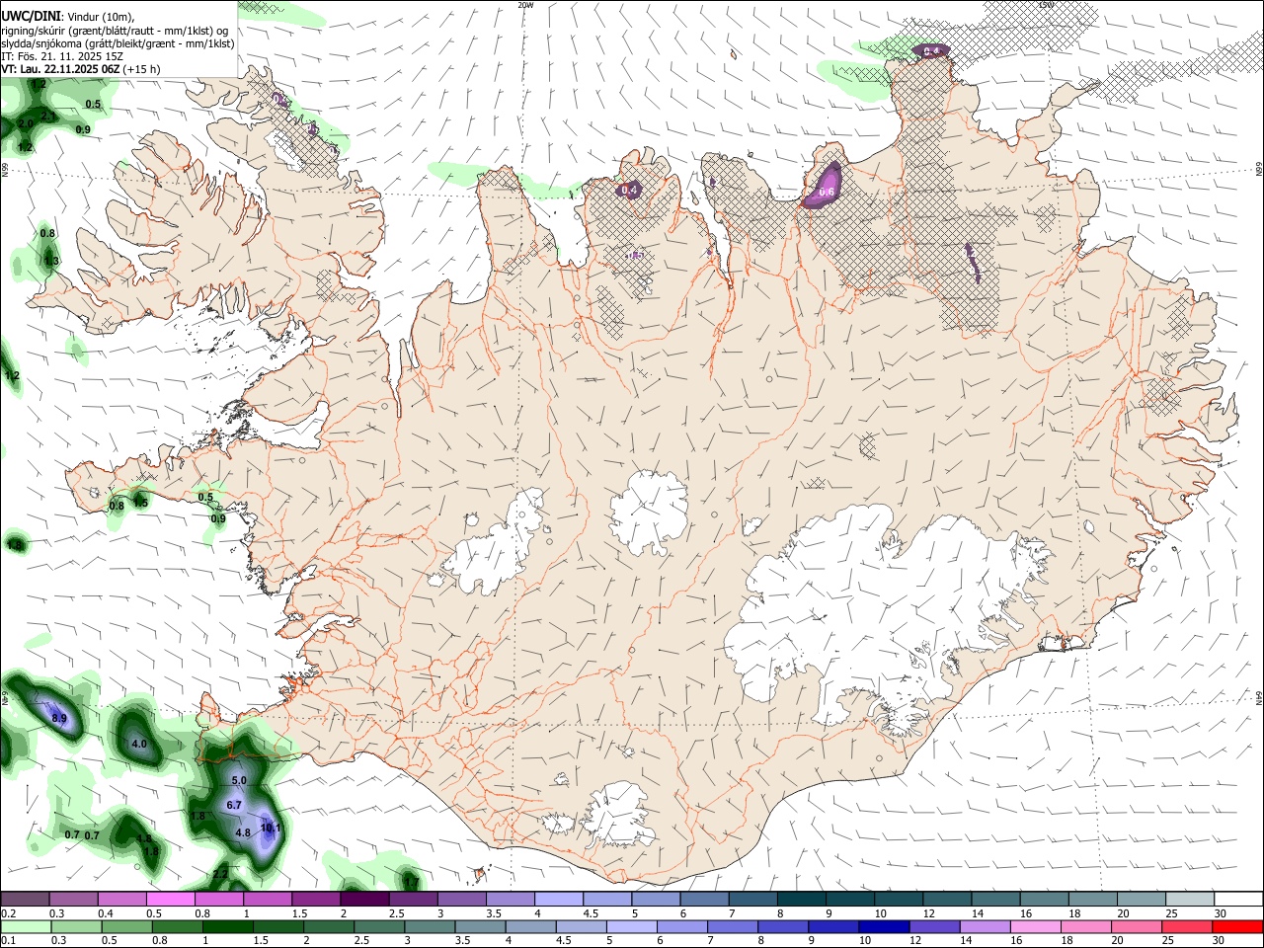This screenshot has height=948, width=1264.
Task: Select the navy blue 10 rain legend swatch
Action: tap(884, 927)
